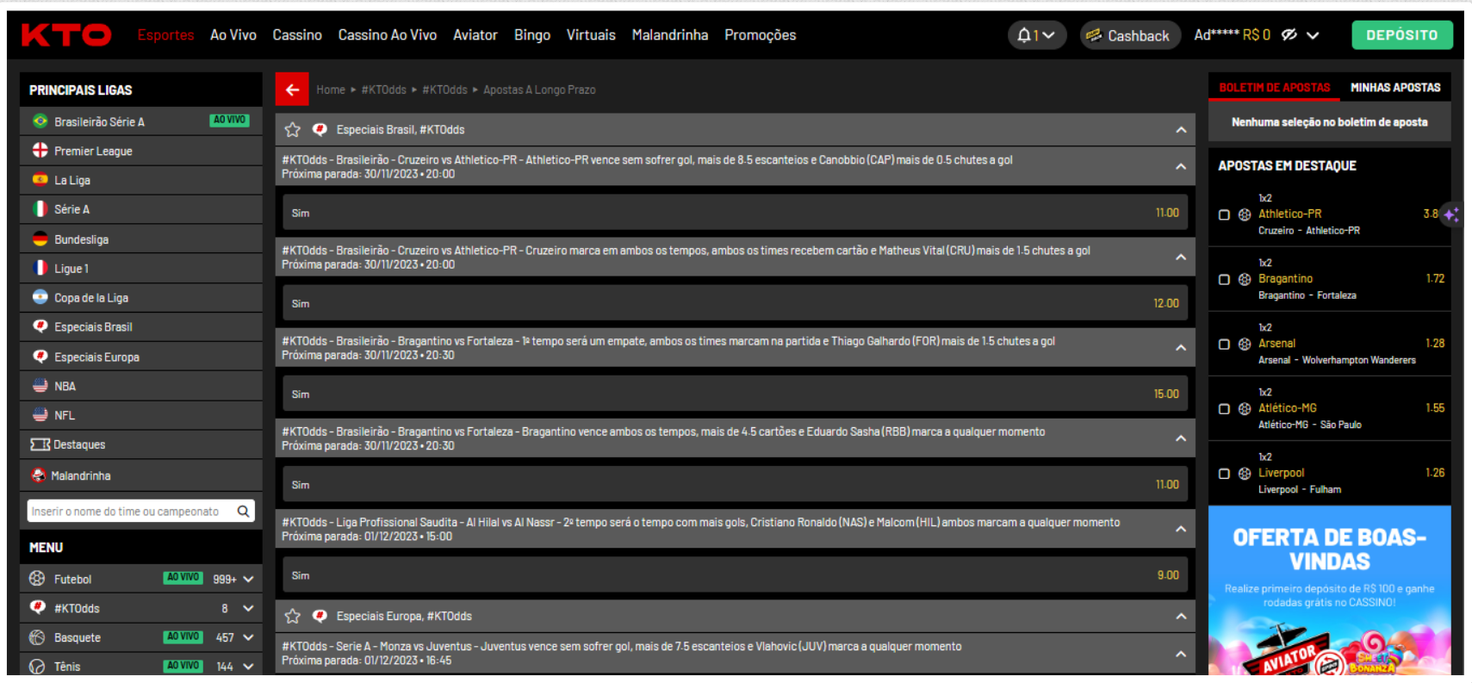Click the Argentina flag icon for Copa de la Liga
This screenshot has height=683, width=1472.
pyautogui.click(x=40, y=298)
